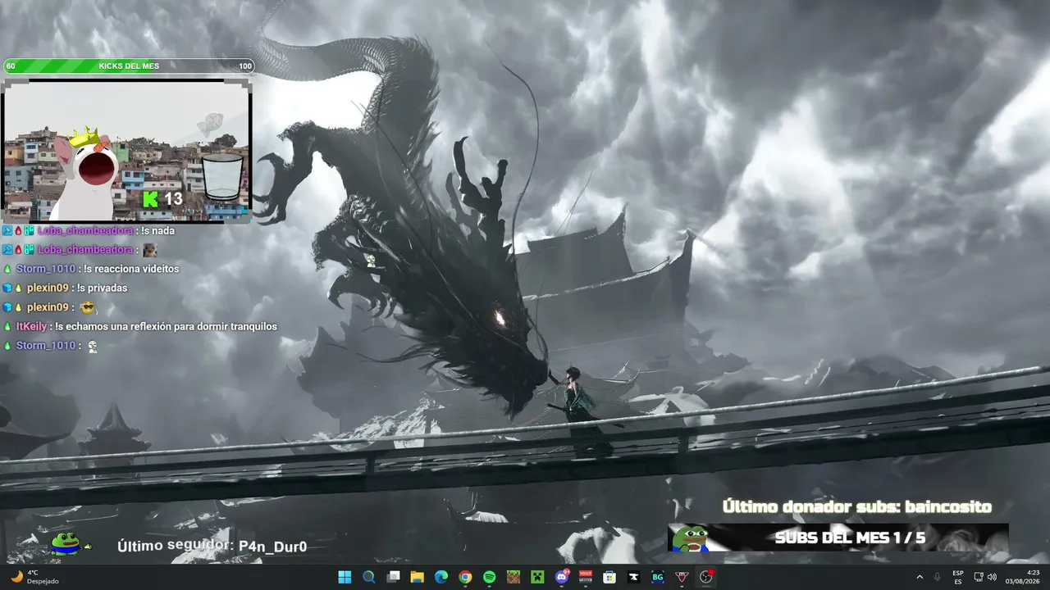Click the 'Último seguidor: P4n_Dur0' label
This screenshot has width=1050, height=590.
(x=212, y=546)
